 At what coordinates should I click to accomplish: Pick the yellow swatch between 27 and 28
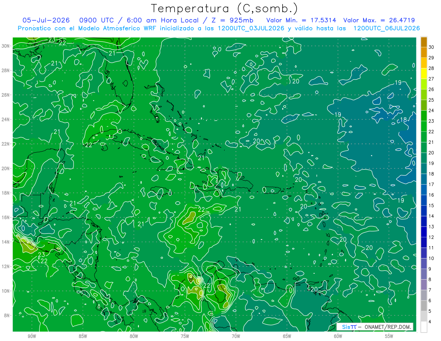tap(424, 74)
